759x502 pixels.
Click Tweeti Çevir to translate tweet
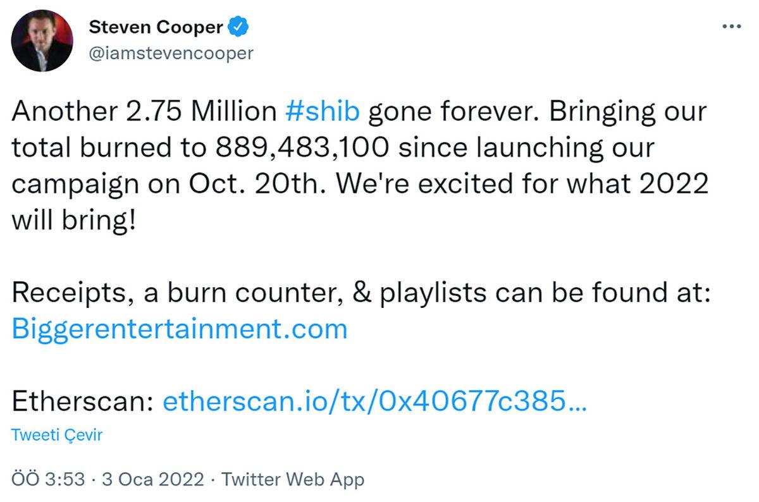(57, 435)
